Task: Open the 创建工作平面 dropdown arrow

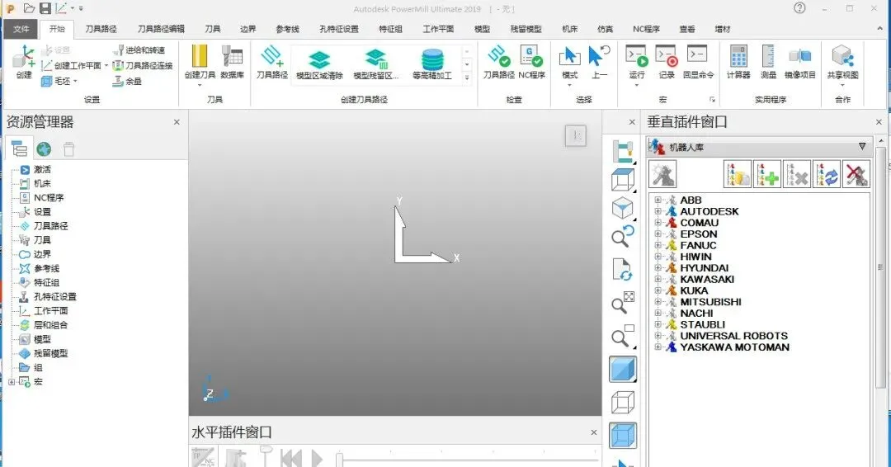Action: (x=106, y=66)
